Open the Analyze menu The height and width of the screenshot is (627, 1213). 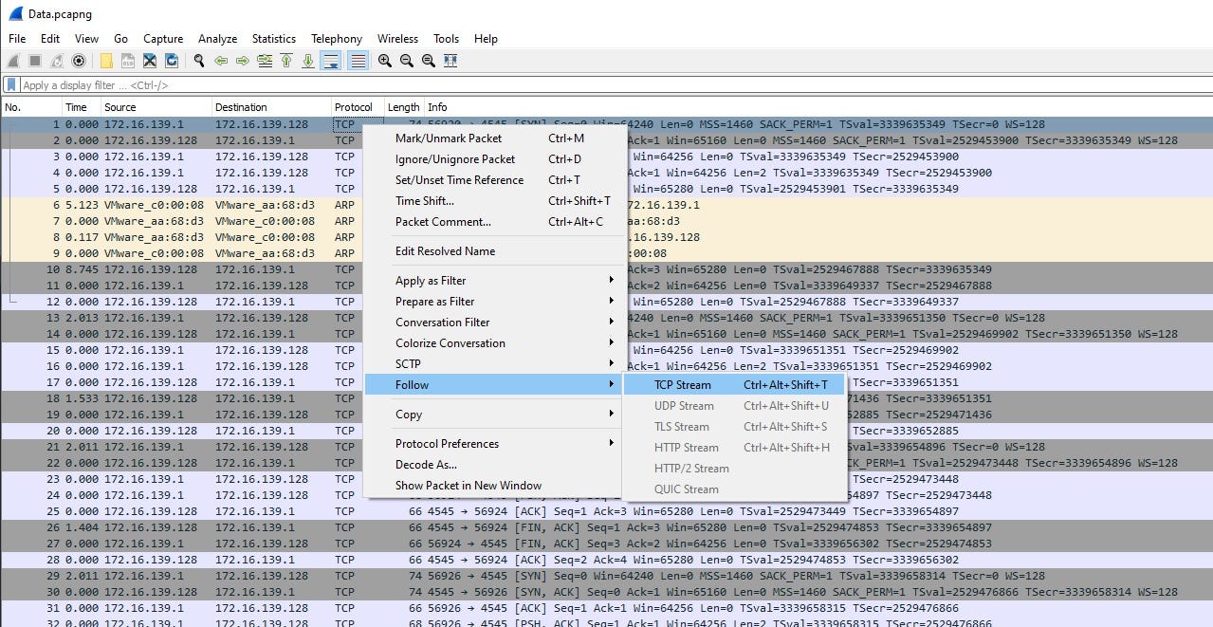[218, 39]
